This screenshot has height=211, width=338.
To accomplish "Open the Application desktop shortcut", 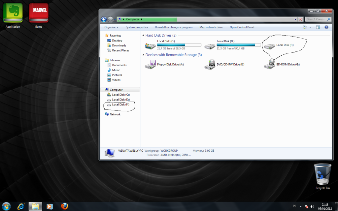I will [x=13, y=16].
